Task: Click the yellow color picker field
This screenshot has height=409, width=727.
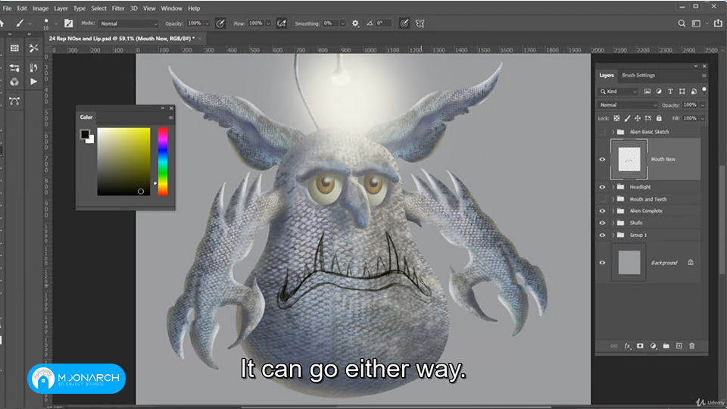Action: coord(123,161)
